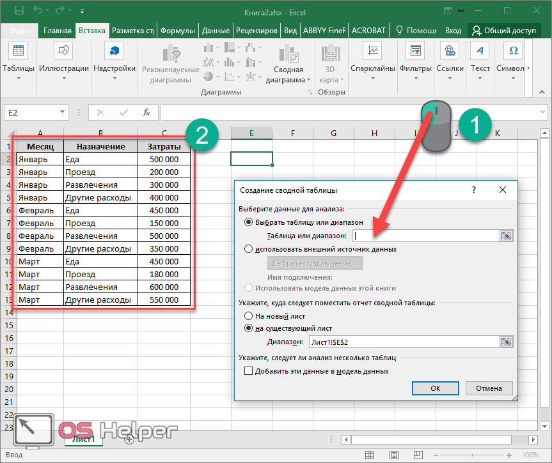Click the fx insert function icon
The image size is (552, 463).
(146, 112)
